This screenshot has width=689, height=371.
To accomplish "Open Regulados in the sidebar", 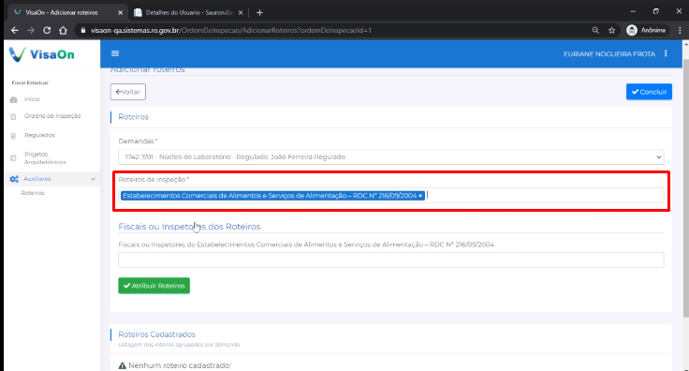I will pyautogui.click(x=39, y=135).
